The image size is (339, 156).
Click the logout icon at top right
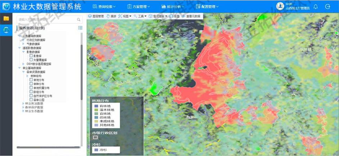tap(327, 6)
